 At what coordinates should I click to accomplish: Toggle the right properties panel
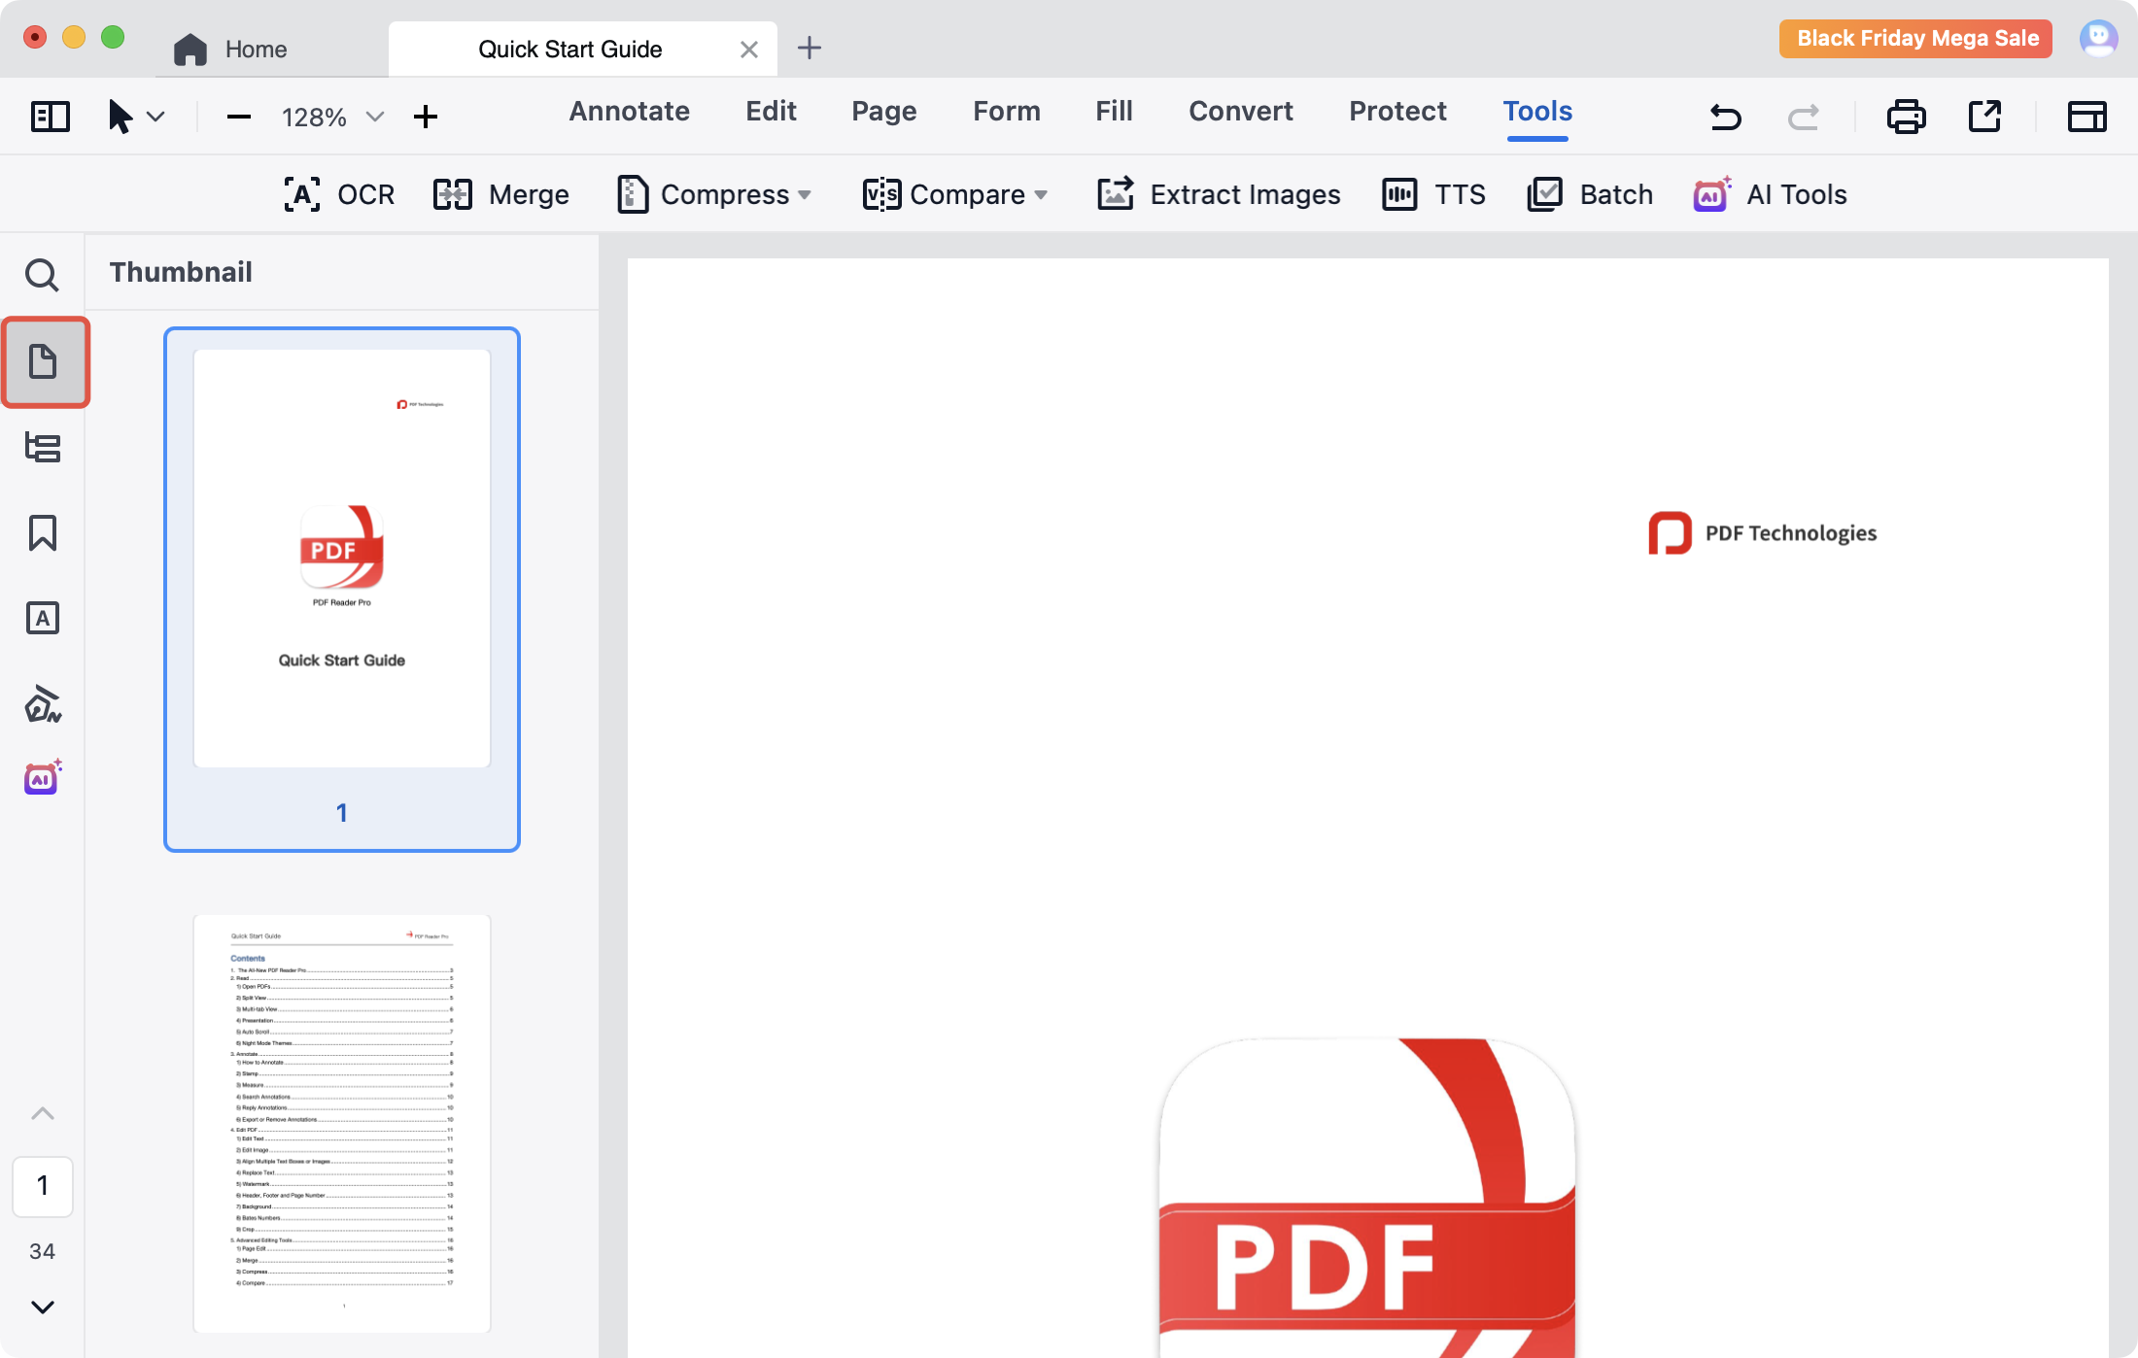[2086, 117]
